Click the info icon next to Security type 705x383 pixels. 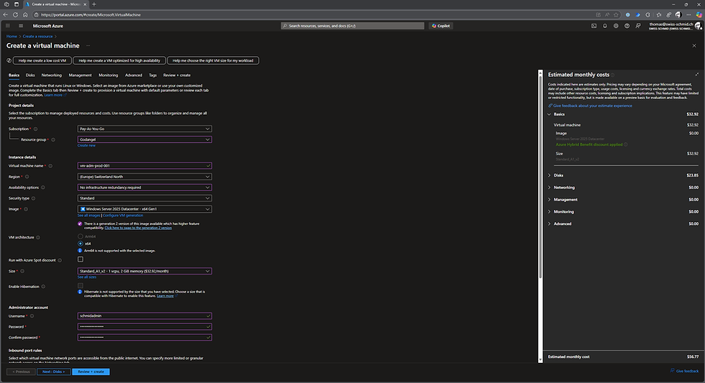pyautogui.click(x=33, y=198)
